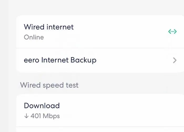The image size is (184, 132).
Task: Tap the word Internet in eero row
Action: coord(55,60)
